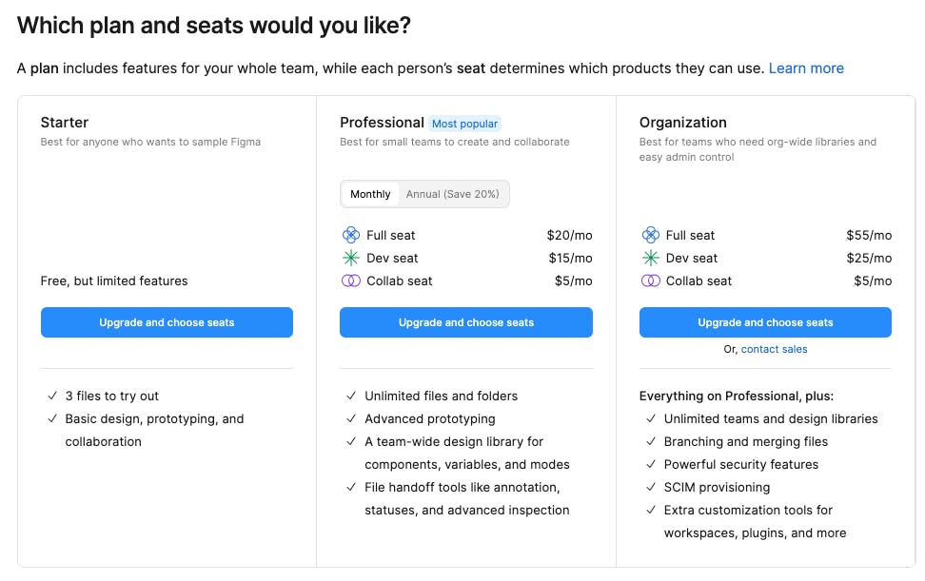
Task: Click checkmark beside Branching and merging files
Action: click(x=650, y=441)
